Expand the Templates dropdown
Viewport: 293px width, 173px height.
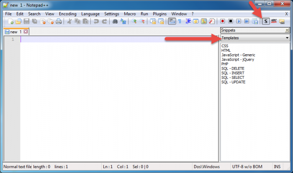[x=287, y=38]
